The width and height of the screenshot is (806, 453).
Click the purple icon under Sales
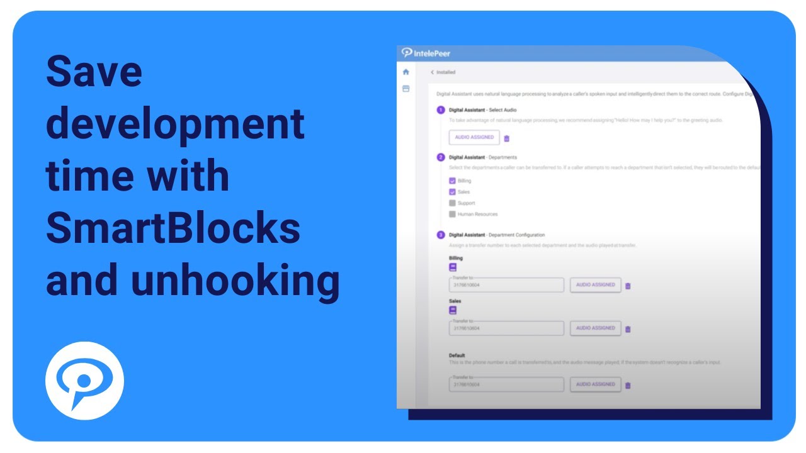point(453,310)
